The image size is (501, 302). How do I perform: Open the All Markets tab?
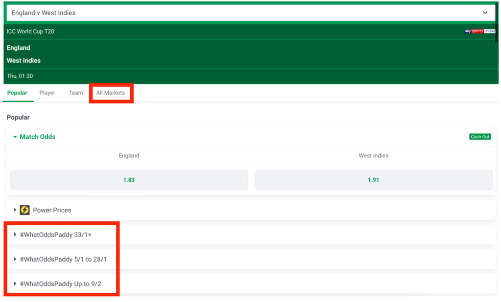click(111, 93)
